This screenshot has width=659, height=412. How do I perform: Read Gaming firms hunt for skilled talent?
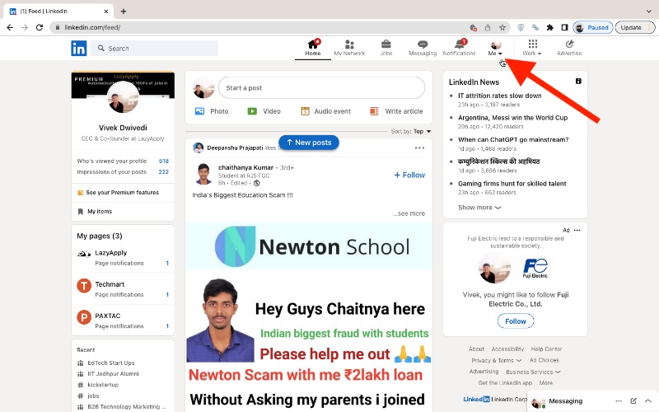coord(512,184)
